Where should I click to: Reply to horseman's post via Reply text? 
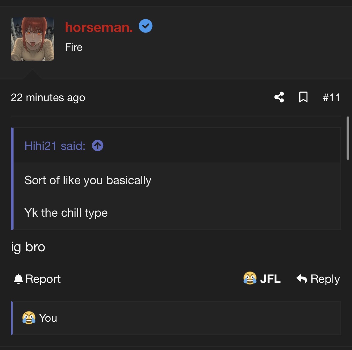[x=325, y=279]
